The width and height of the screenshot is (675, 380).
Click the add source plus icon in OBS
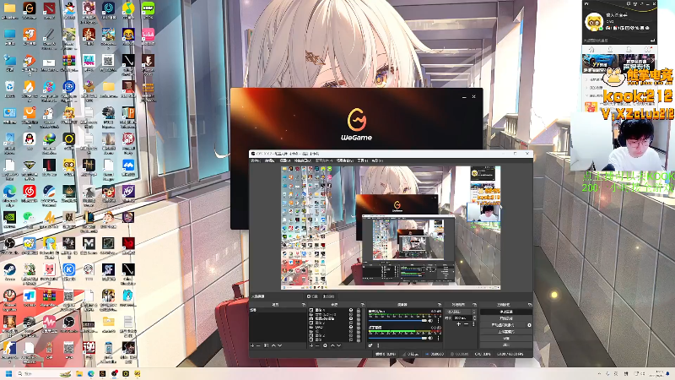311,345
